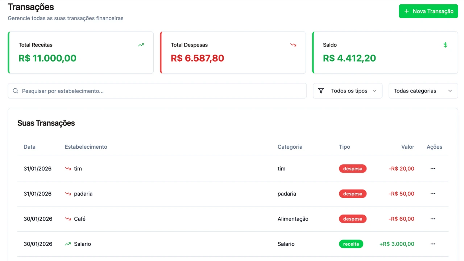Open actions menu for padaria transaction
This screenshot has width=464, height=261.
click(432, 194)
